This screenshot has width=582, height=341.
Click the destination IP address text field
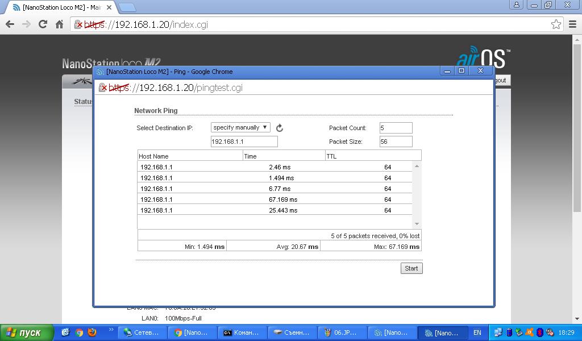tap(244, 142)
